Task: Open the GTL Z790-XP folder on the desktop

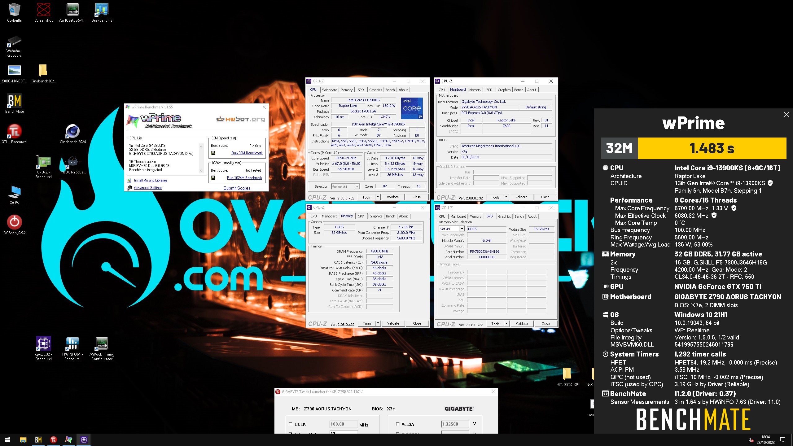Action: (x=567, y=377)
